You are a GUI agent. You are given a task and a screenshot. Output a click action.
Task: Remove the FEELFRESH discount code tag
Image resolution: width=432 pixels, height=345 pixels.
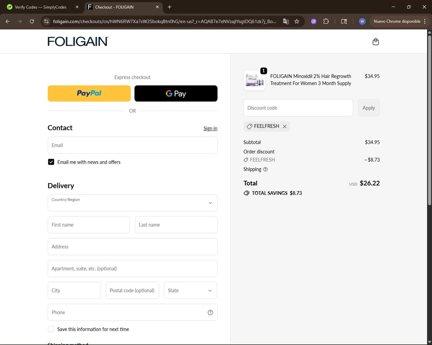pos(285,126)
